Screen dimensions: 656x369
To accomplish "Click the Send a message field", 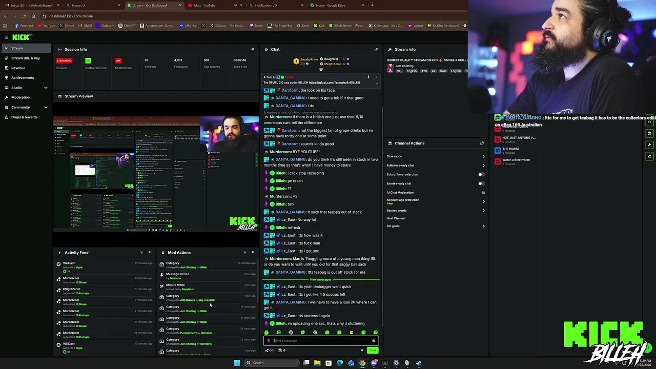I will click(321, 341).
